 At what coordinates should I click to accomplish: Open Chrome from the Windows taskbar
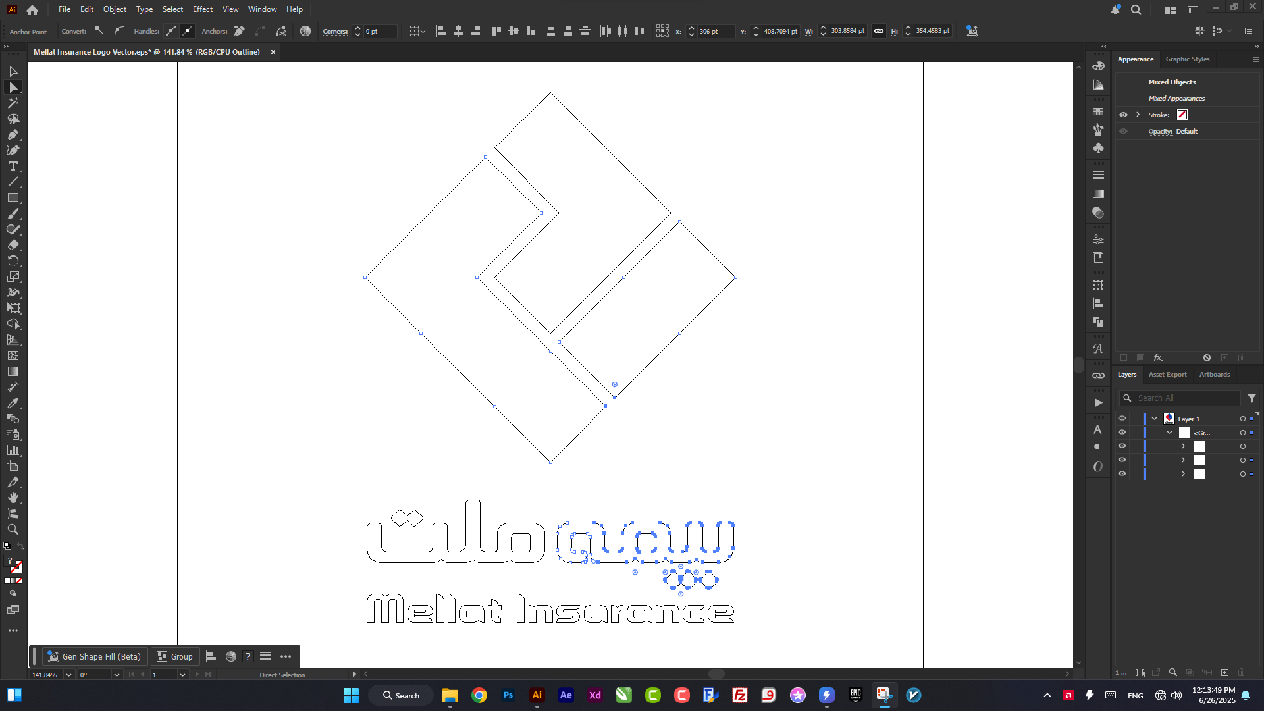coord(479,695)
